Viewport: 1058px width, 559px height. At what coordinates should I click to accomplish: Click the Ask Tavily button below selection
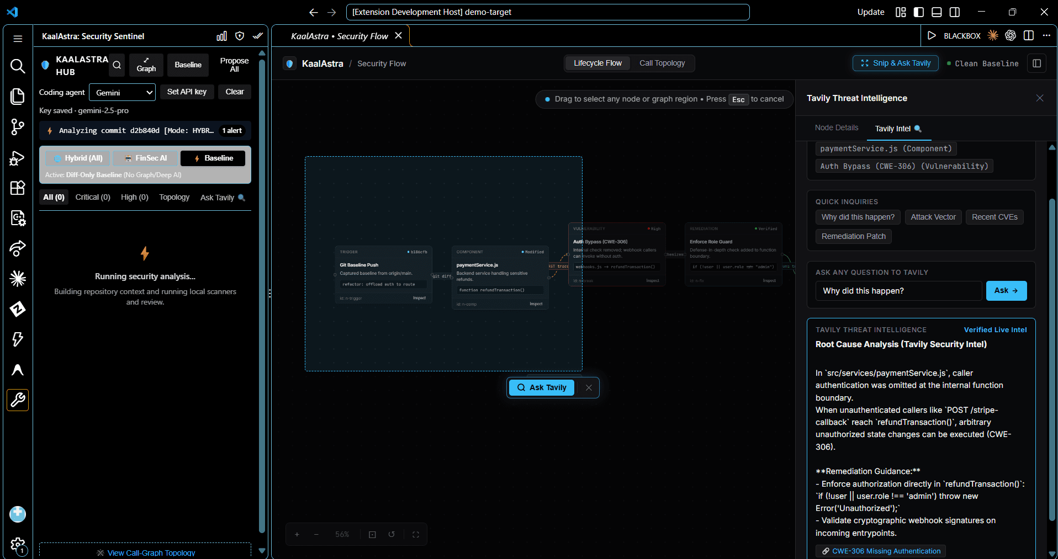coord(542,388)
